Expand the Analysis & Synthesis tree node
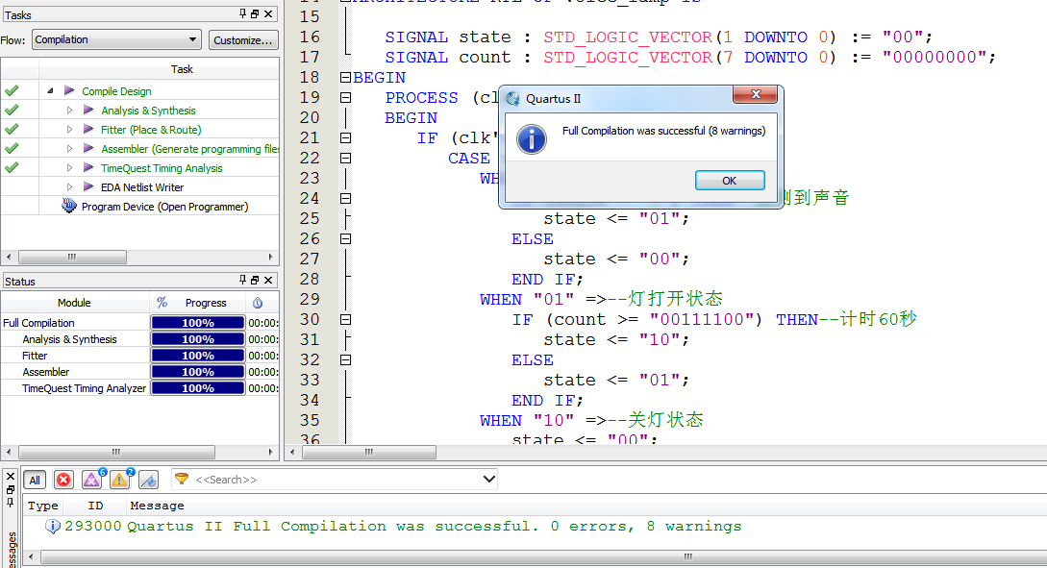The height and width of the screenshot is (568, 1047). 69,111
